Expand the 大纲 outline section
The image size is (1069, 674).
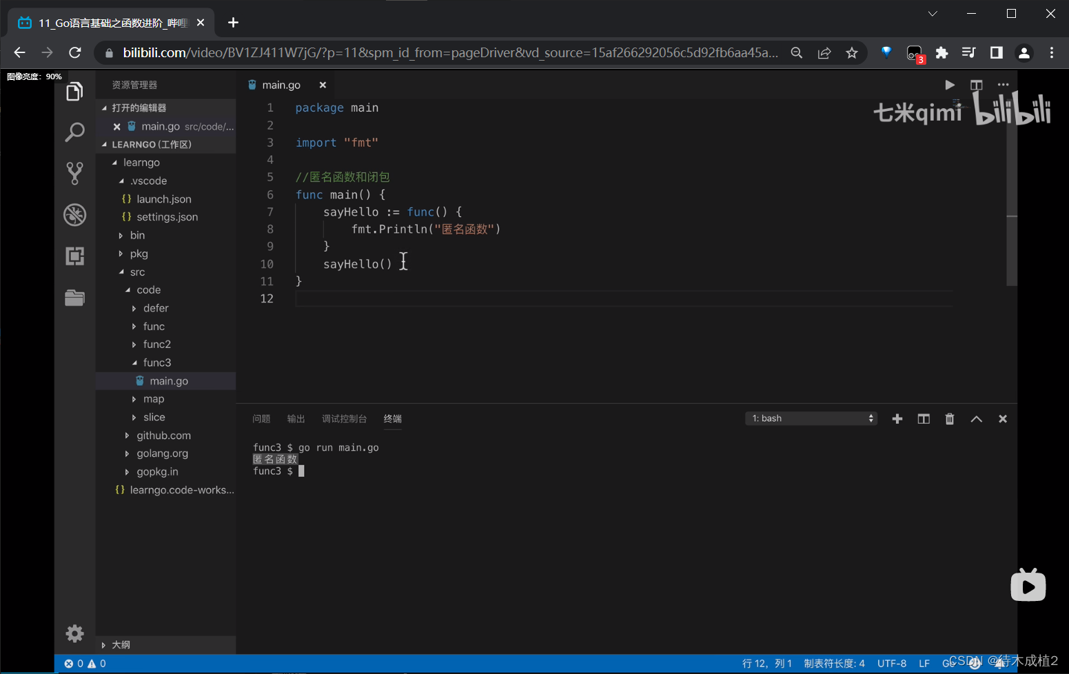165,645
